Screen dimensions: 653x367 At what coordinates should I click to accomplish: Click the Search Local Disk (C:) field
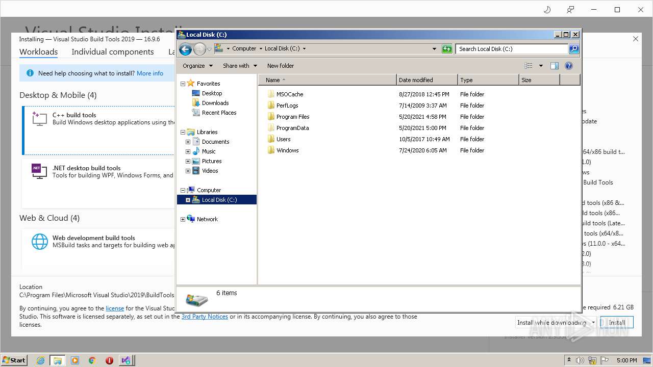tap(512, 49)
